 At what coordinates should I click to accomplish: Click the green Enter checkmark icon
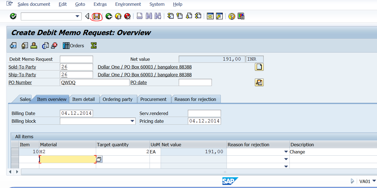13,16
